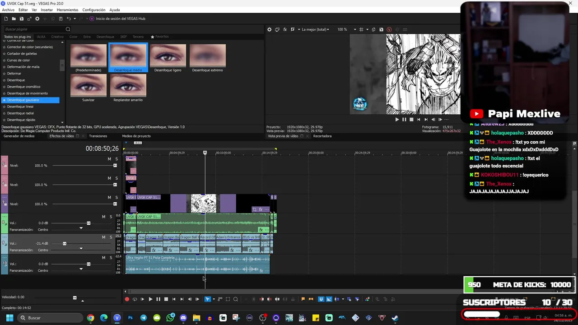
Task: Toggle the preview grid overlay icon
Action: [x=361, y=29]
